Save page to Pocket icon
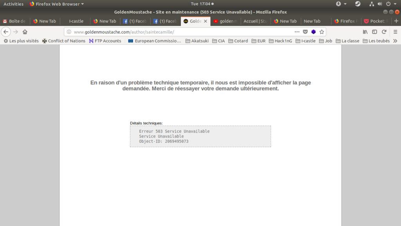 [305, 32]
